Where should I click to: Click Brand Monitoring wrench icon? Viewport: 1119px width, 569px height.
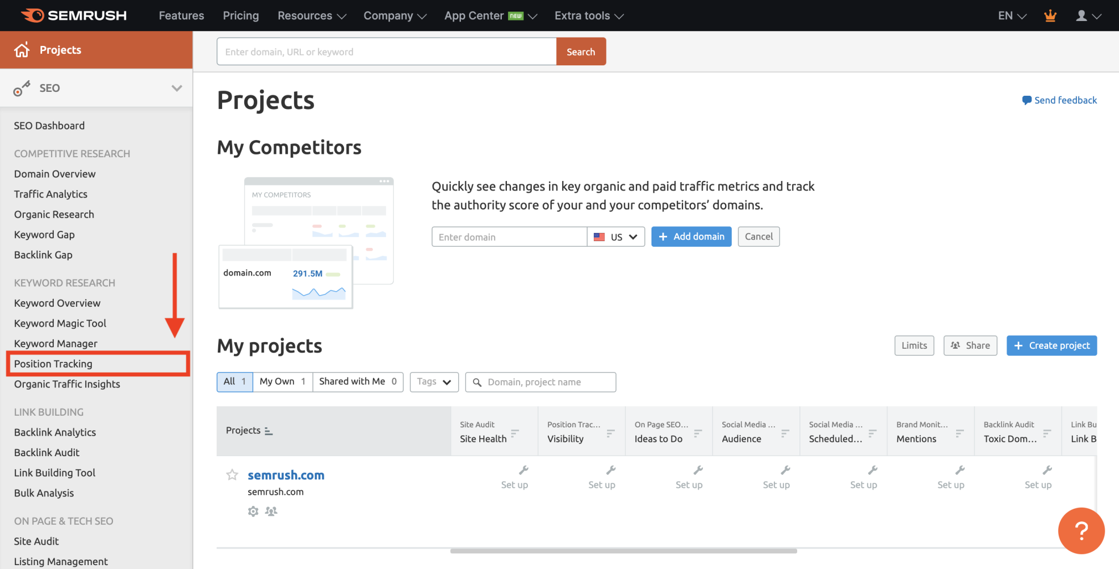tap(960, 470)
